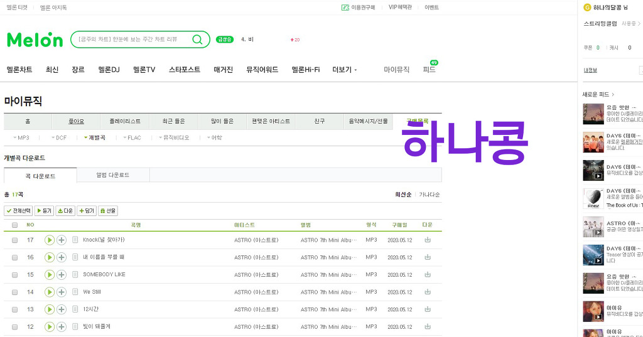Viewport: 643px width, 337px height.
Task: Open the 피드 link with 49 badge
Action: pyautogui.click(x=430, y=70)
